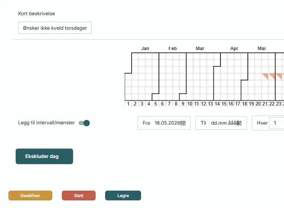
Task: Click the Fra date 18.05.2026 field
Action: (x=164, y=123)
